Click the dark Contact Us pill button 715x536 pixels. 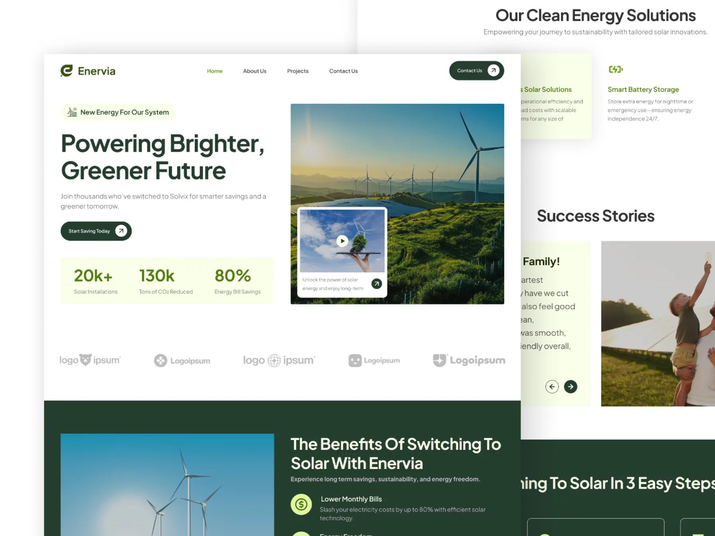pyautogui.click(x=476, y=71)
